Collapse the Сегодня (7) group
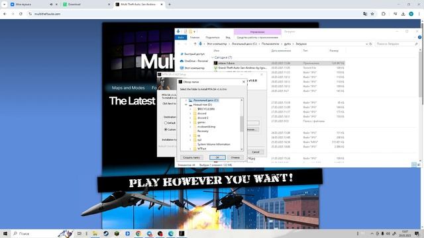Screen dimensions: 424x238 (213, 58)
